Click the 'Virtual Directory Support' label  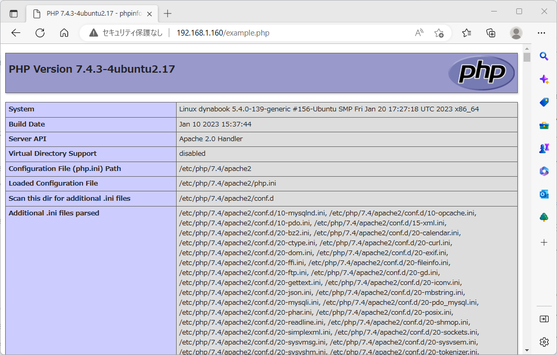coord(53,154)
